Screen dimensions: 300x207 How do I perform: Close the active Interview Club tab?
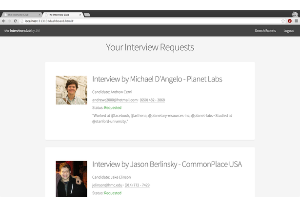tap(80, 15)
